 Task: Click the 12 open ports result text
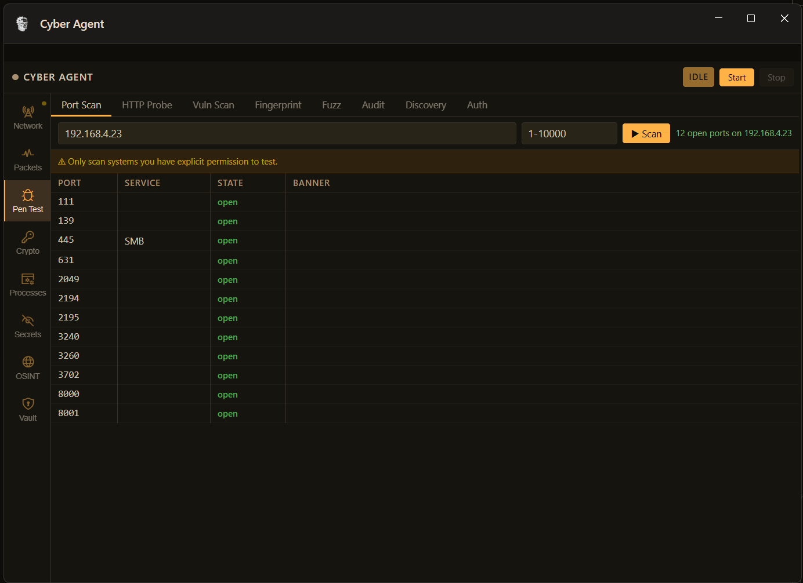734,133
